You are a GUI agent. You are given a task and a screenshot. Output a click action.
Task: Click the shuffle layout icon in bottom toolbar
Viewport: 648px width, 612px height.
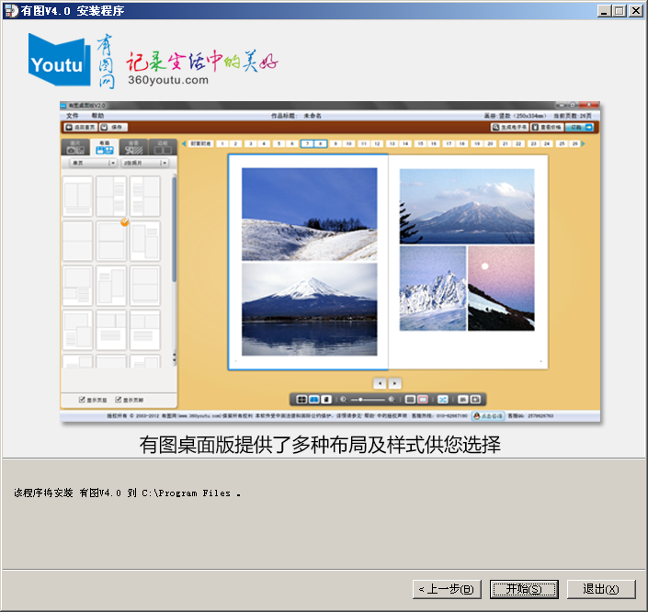(x=442, y=400)
